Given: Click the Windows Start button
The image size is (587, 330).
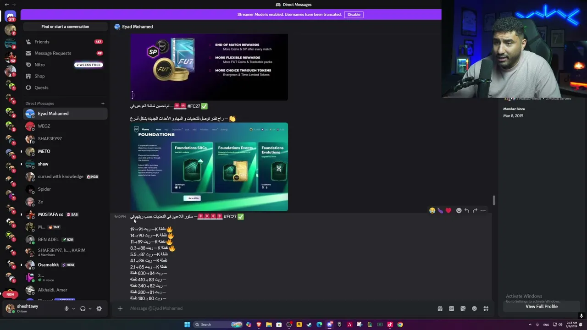Looking at the screenshot, I should click(x=187, y=324).
